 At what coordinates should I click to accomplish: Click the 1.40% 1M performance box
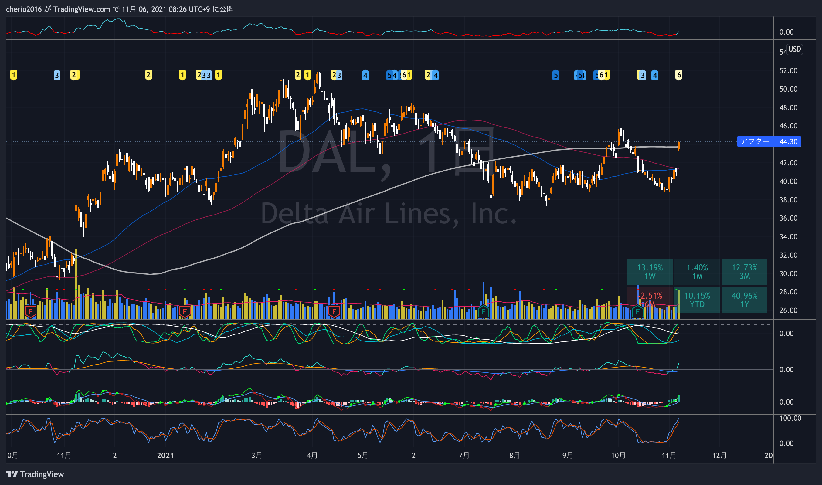tap(697, 272)
